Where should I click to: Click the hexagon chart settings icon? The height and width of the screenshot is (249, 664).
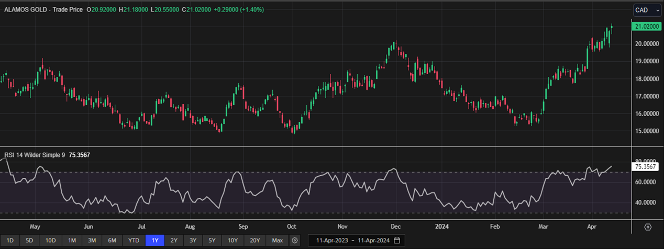coord(648,227)
